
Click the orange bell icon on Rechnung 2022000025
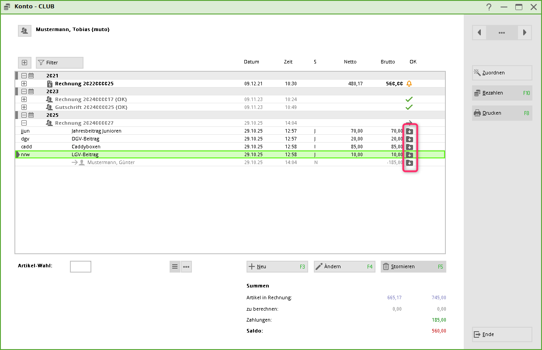tap(409, 84)
